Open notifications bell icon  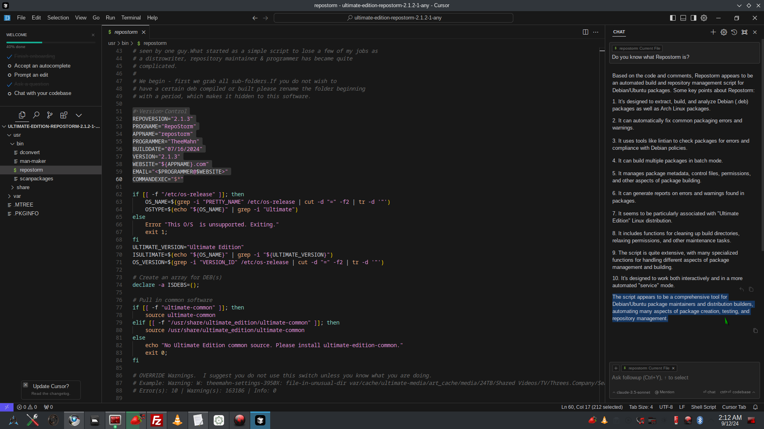[755, 407]
